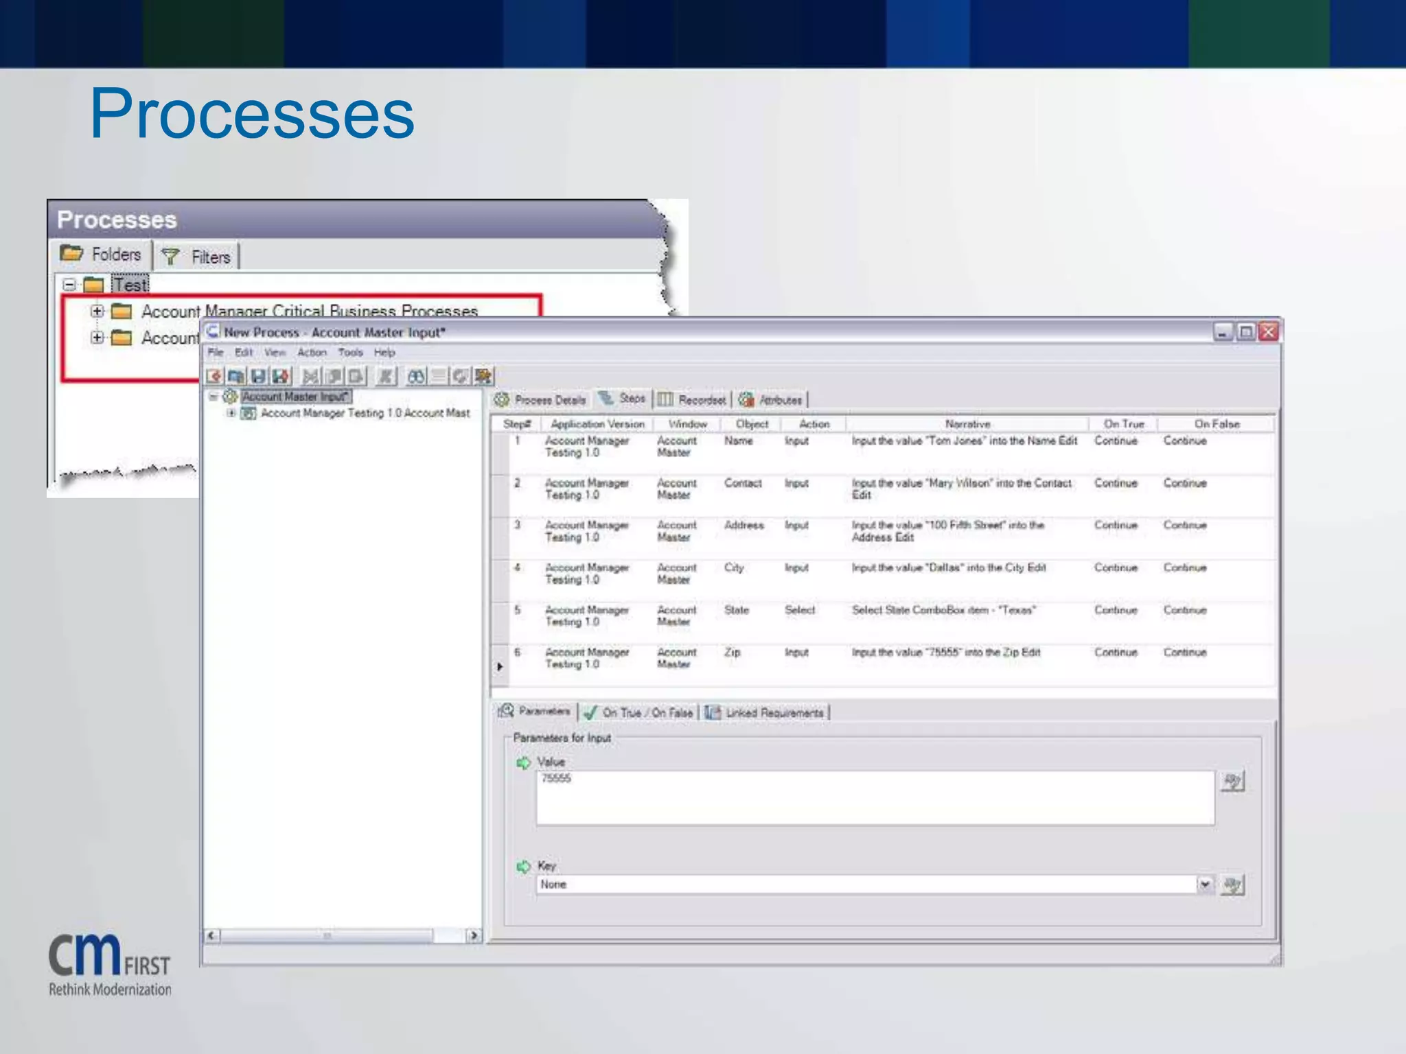Select Account Master Input tree node

click(296, 397)
